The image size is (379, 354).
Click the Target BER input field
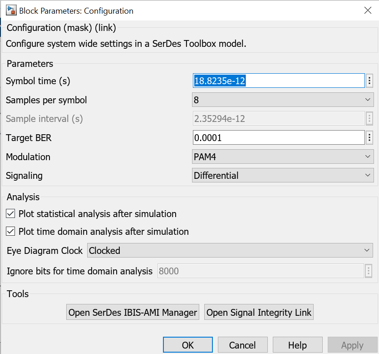pyautogui.click(x=279, y=137)
